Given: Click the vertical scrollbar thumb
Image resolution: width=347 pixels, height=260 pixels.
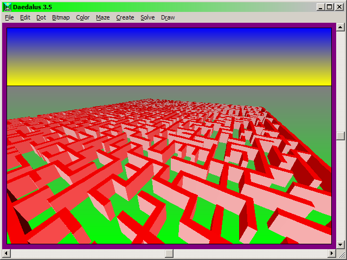Looking at the screenshot, I should pyautogui.click(x=340, y=136).
